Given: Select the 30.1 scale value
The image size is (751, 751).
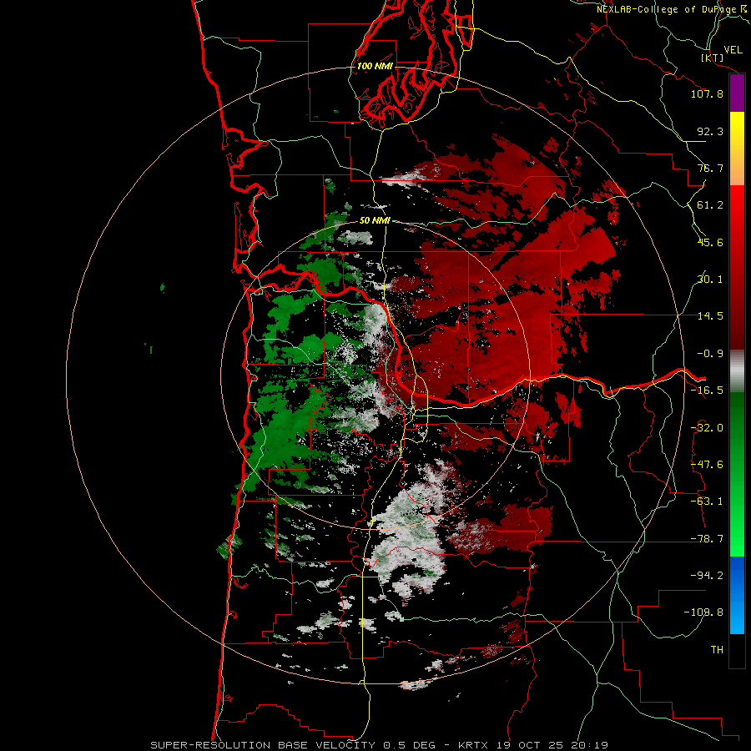Looking at the screenshot, I should [710, 280].
